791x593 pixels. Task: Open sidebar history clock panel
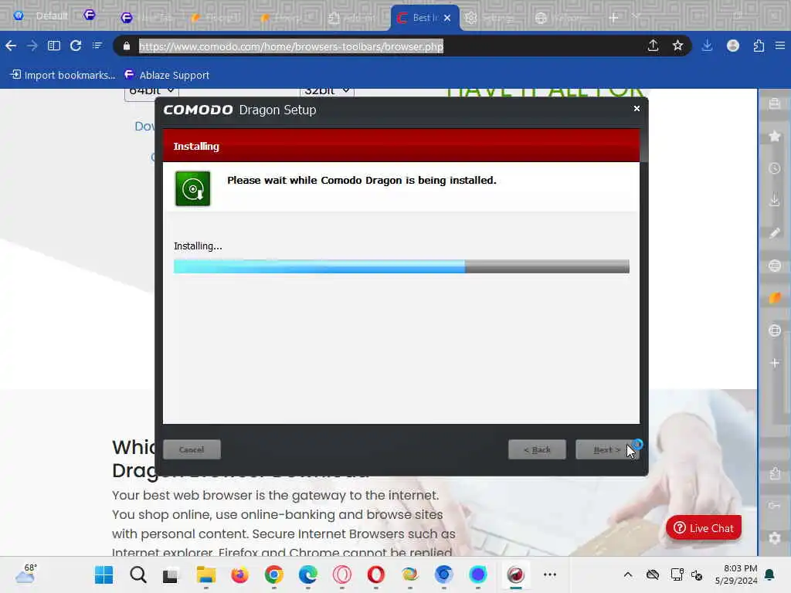click(775, 168)
